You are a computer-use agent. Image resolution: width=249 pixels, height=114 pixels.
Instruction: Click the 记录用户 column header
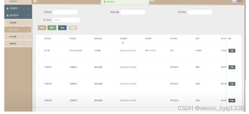pos(148,39)
